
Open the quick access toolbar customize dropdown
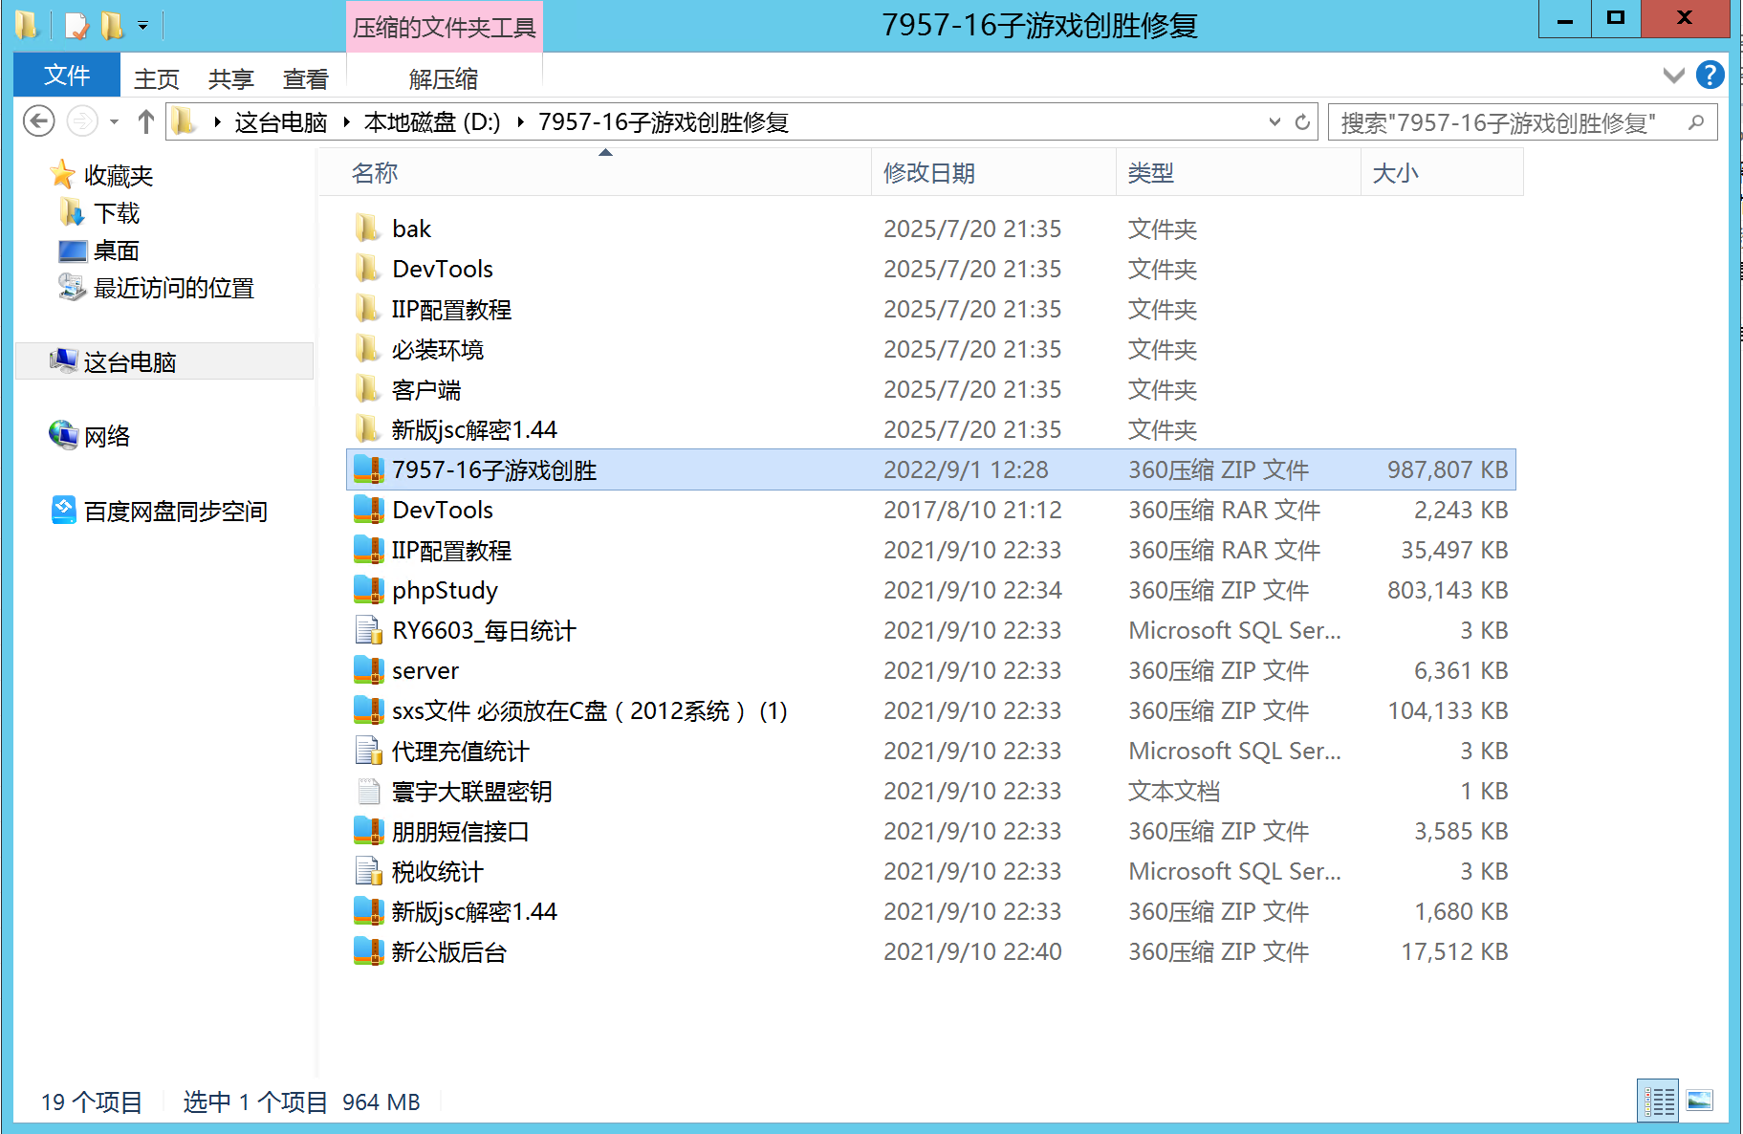pos(143,26)
